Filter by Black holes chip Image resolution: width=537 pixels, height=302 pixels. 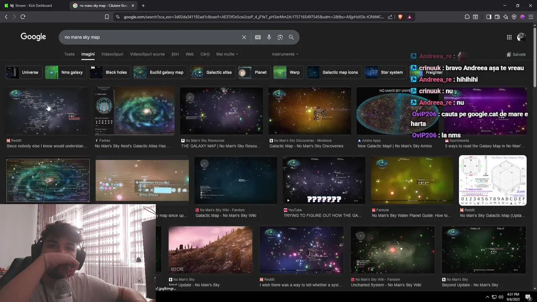tap(110, 72)
